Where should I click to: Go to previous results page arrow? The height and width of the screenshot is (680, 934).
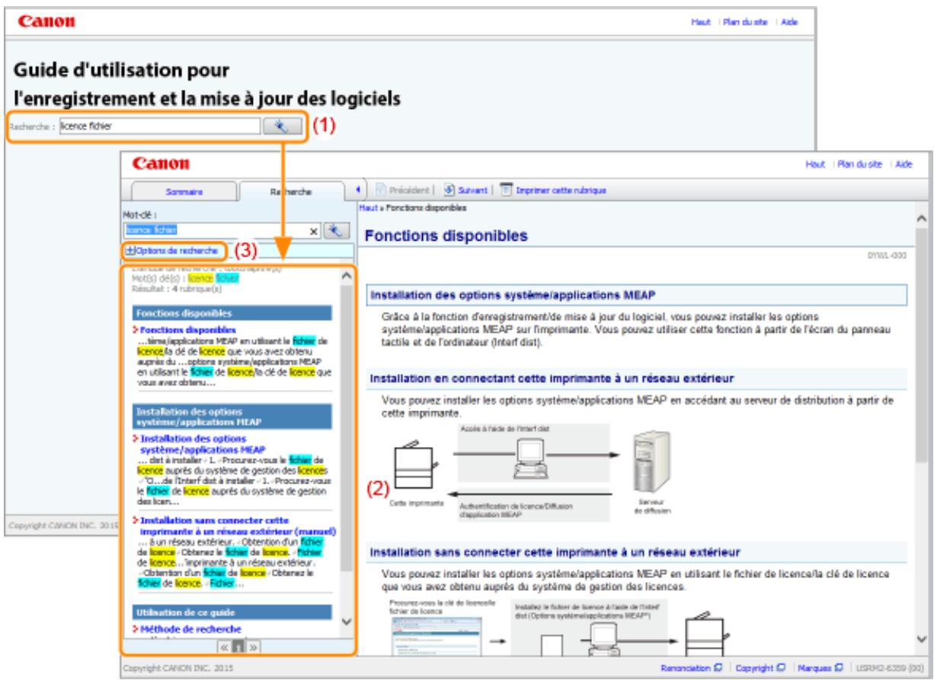click(x=225, y=646)
